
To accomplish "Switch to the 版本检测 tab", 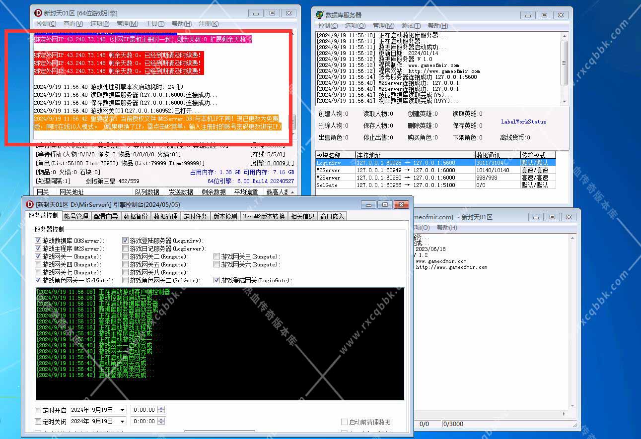I will tap(225, 216).
